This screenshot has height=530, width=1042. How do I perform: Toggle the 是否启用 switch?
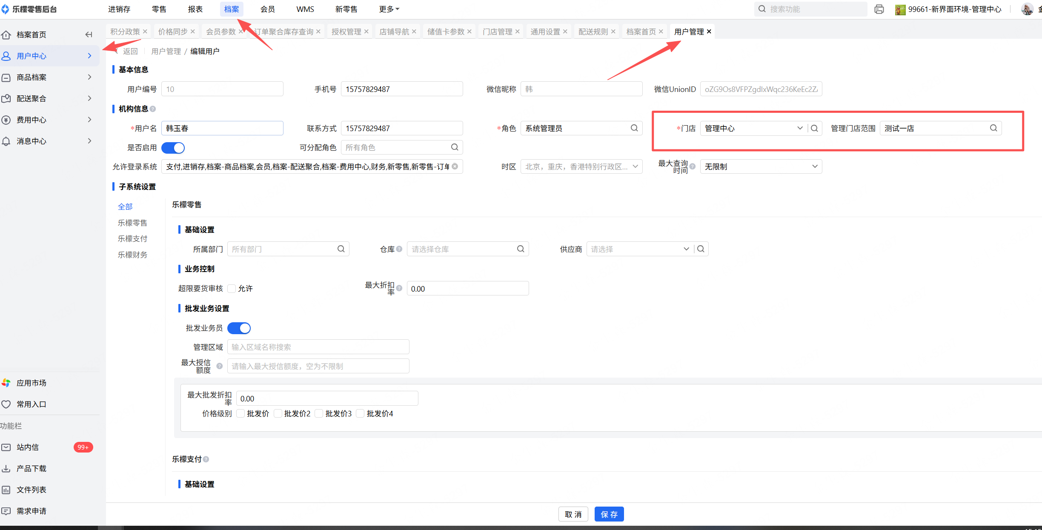point(173,148)
